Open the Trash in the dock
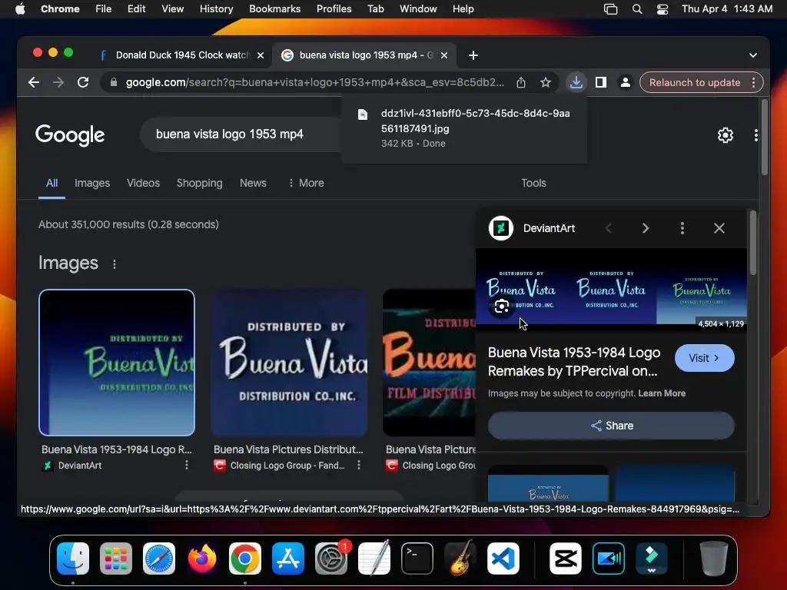This screenshot has width=787, height=590. pos(714,559)
